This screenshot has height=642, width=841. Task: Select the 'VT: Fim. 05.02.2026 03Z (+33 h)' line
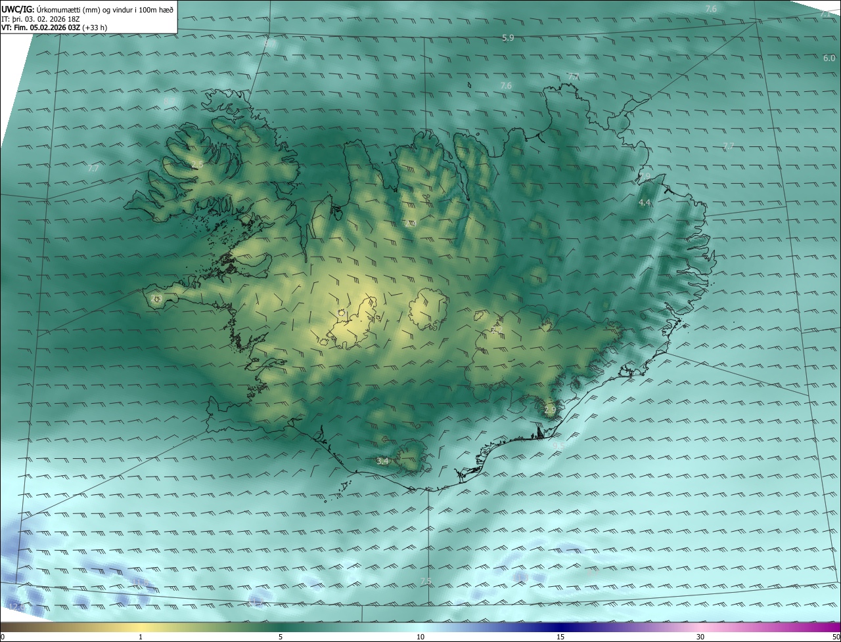tap(54, 28)
